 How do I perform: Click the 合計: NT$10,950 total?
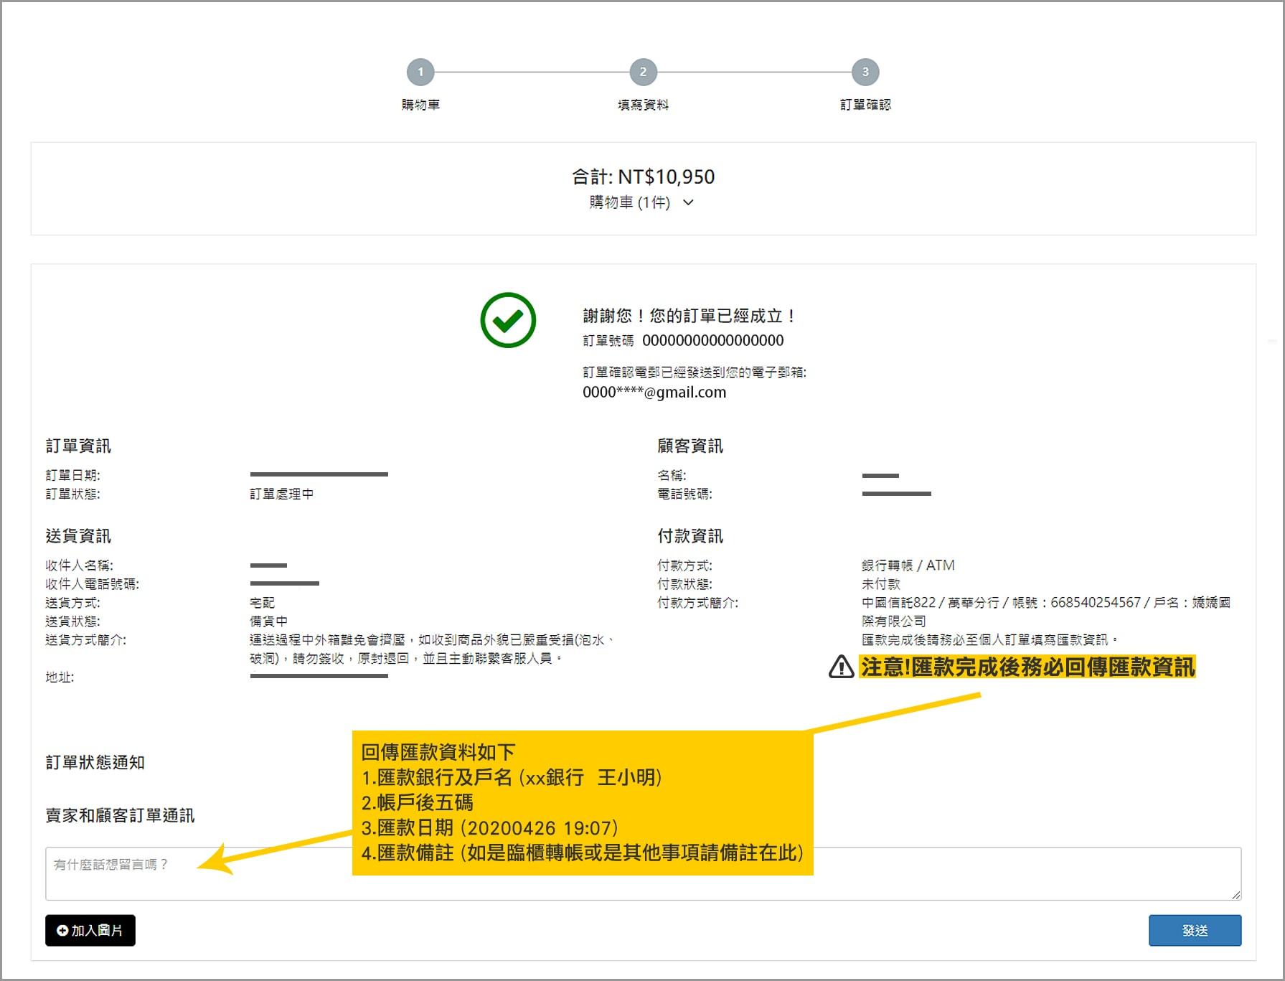tap(643, 177)
